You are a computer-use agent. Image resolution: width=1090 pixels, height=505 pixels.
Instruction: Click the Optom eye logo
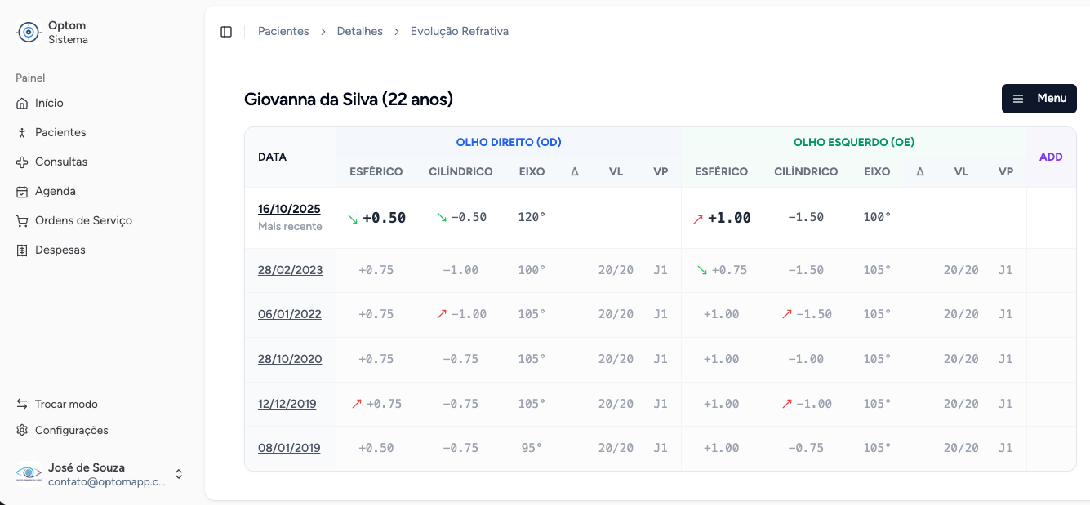(x=28, y=32)
